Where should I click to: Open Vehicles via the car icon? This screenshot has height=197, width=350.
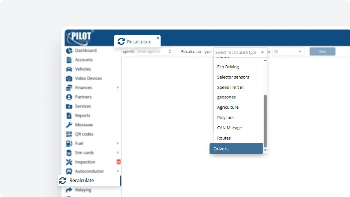[x=69, y=69]
